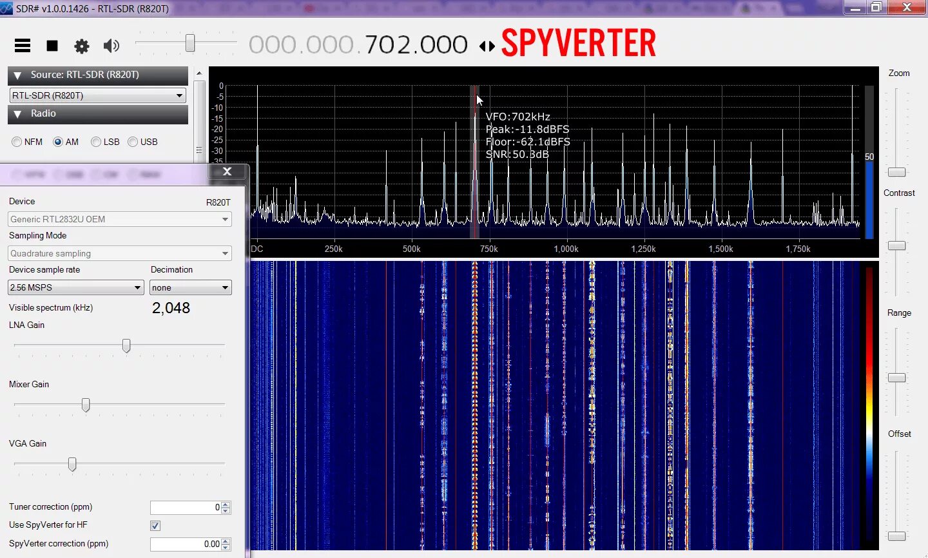This screenshot has height=558, width=928.
Task: Select LSB demodulation mode
Action: click(x=96, y=142)
